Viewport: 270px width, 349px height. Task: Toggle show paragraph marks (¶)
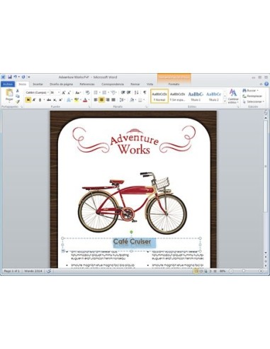coord(145,92)
